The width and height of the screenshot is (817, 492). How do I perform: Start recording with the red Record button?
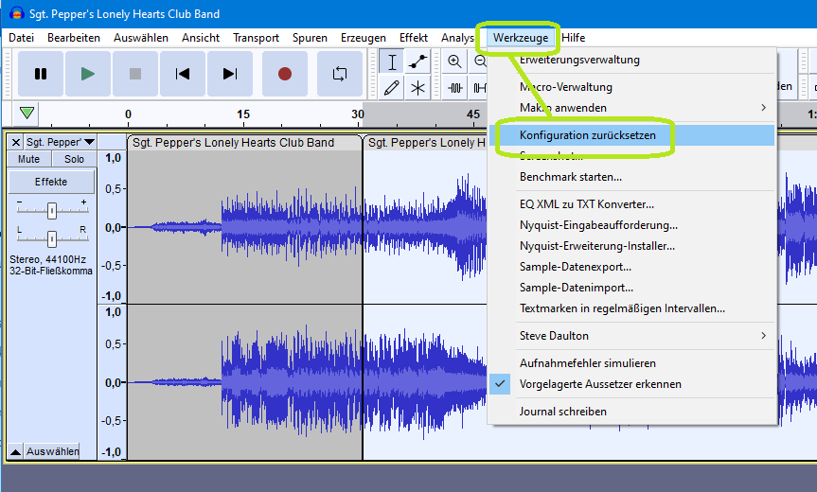(285, 74)
